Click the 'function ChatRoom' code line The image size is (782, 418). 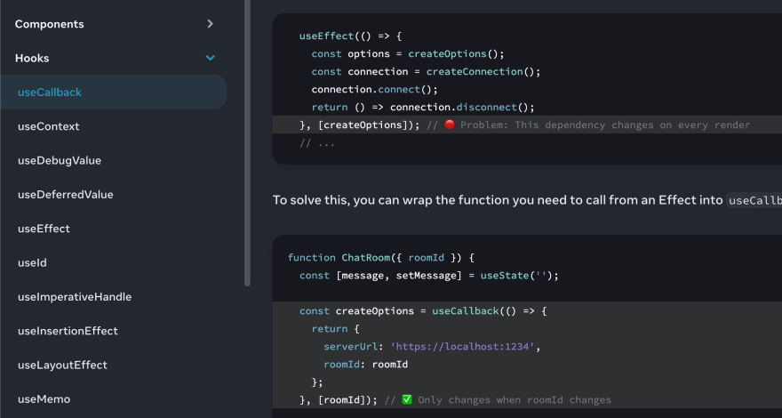pyautogui.click(x=381, y=258)
